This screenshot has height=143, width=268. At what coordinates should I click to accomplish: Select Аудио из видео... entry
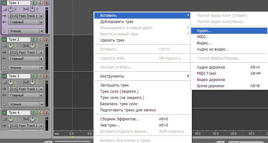tap(229, 49)
